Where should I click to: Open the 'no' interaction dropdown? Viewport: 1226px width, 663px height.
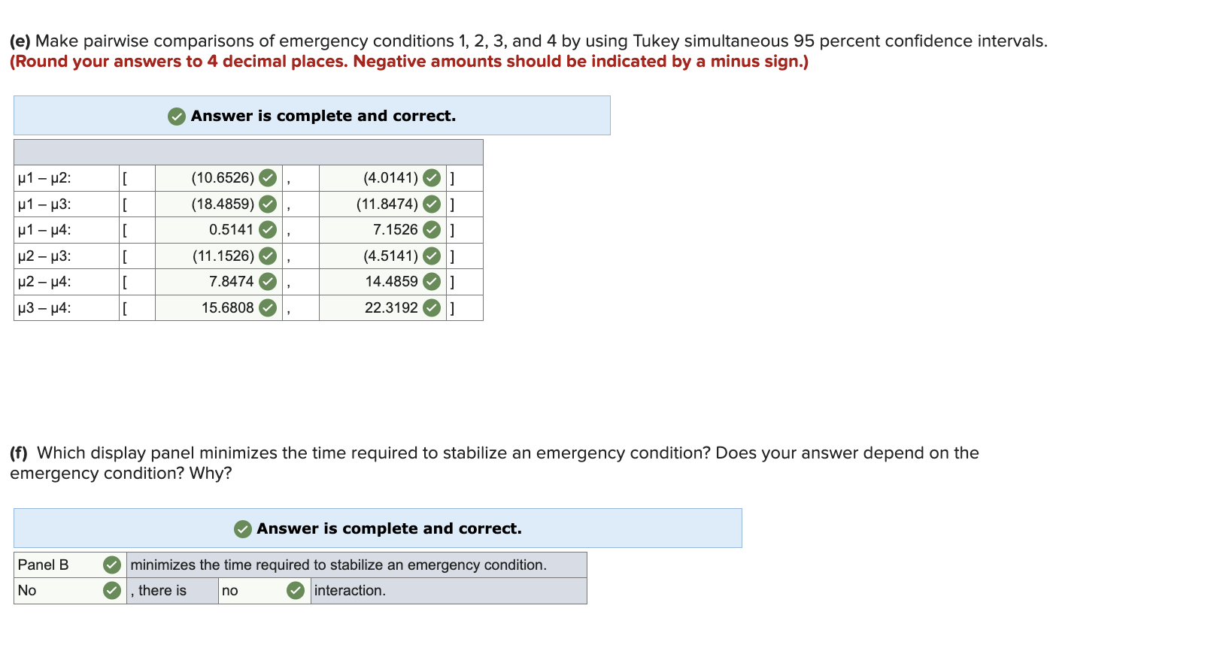248,591
